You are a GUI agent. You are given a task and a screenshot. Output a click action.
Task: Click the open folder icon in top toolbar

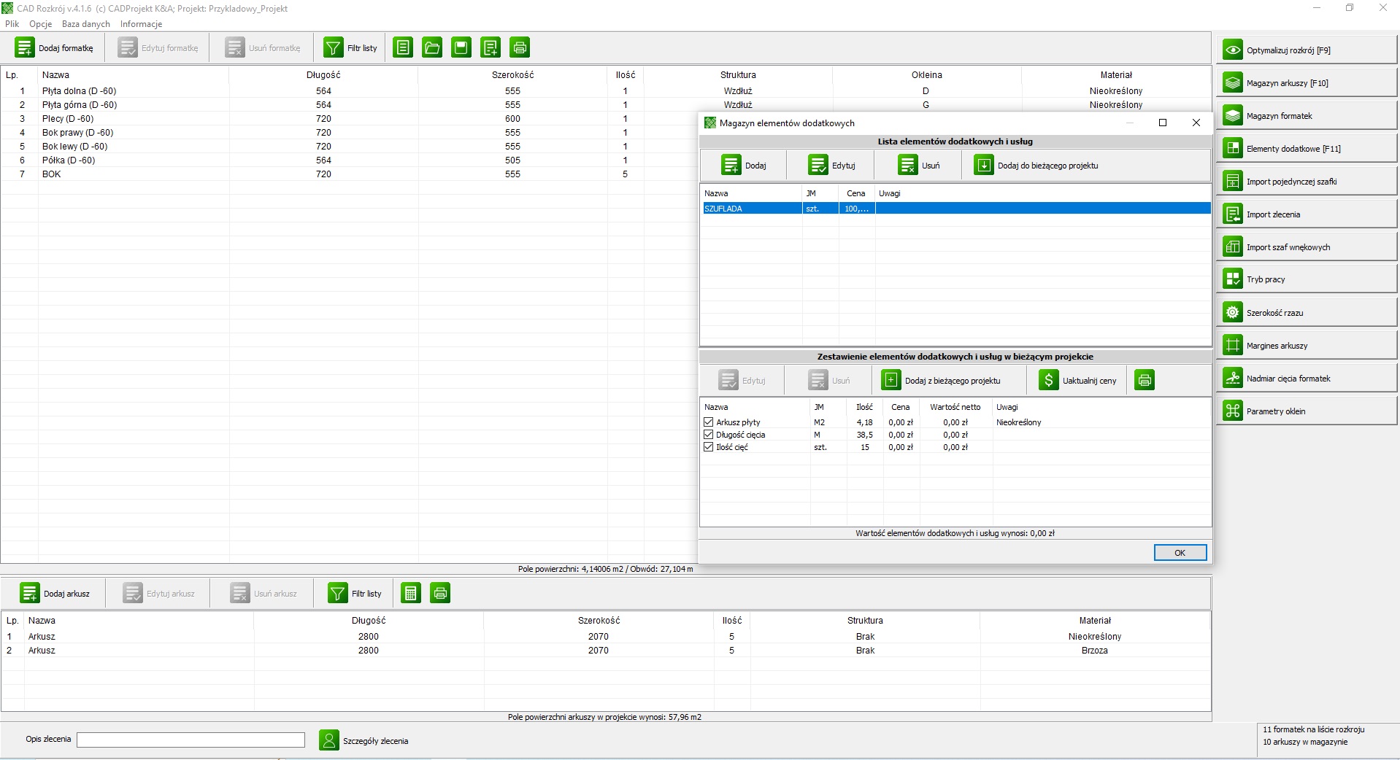pos(432,48)
